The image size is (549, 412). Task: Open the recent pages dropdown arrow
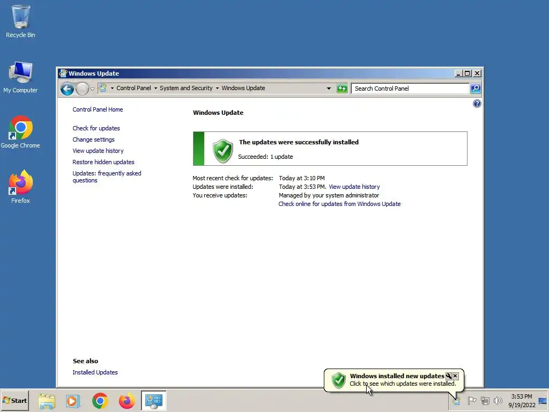point(92,89)
